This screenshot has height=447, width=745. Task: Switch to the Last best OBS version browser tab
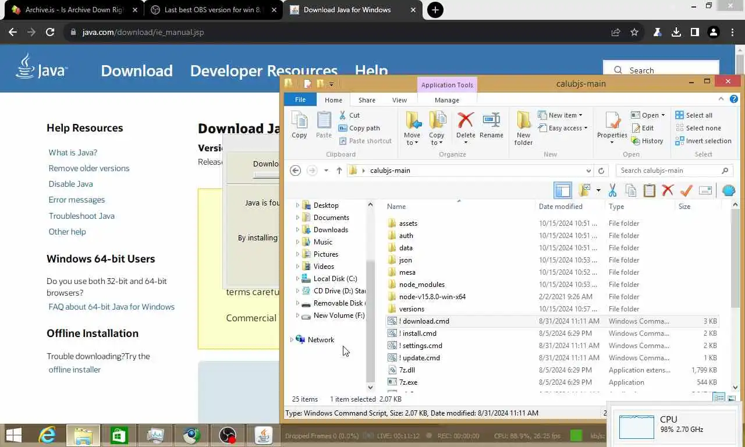click(213, 10)
